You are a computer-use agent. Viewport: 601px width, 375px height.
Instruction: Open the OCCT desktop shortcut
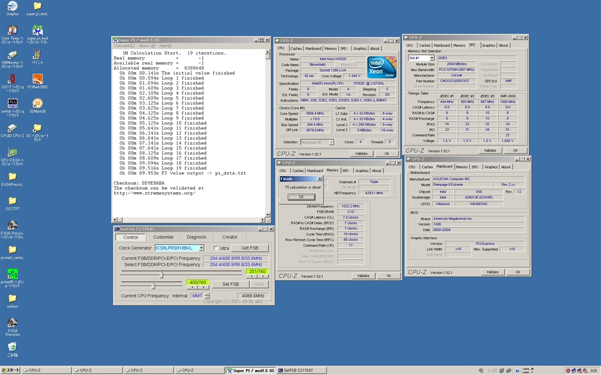pos(12,79)
